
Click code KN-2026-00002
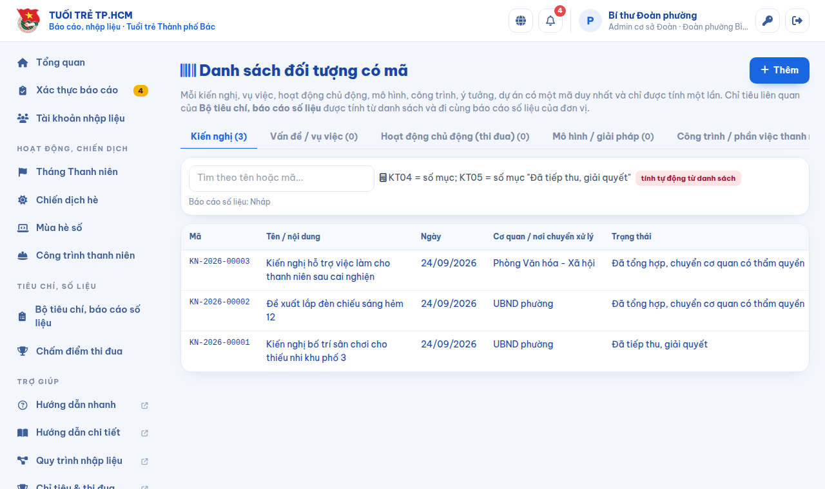click(219, 302)
